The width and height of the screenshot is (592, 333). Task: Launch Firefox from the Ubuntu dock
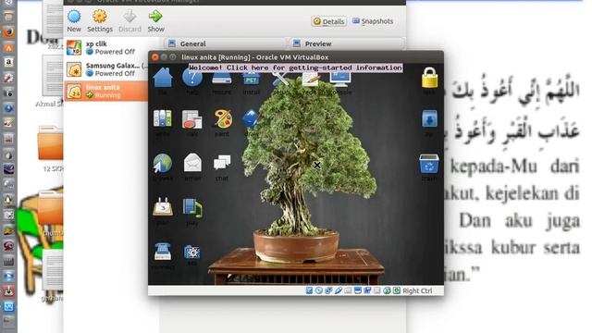(x=8, y=32)
